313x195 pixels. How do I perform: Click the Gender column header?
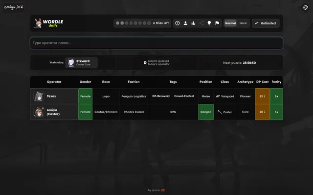pos(85,82)
